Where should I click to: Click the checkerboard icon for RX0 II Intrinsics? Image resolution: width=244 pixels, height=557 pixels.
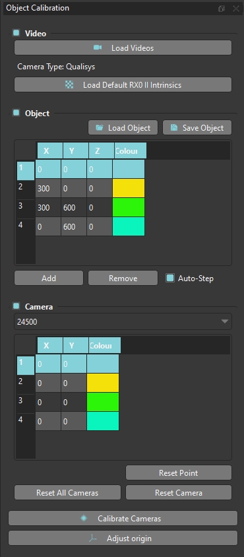[x=69, y=85]
